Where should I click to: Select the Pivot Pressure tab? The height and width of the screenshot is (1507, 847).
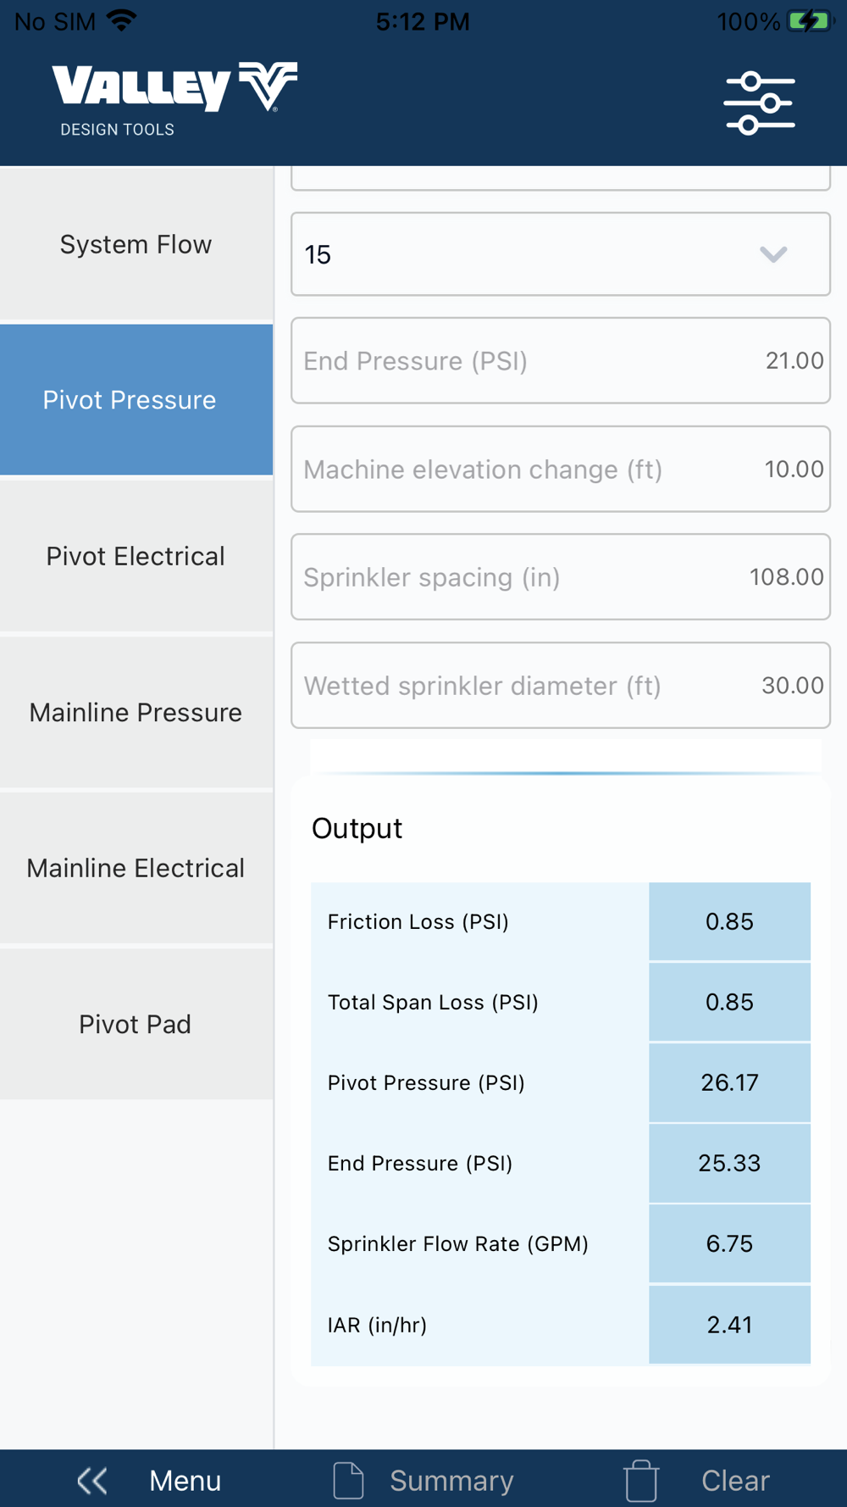pos(136,400)
